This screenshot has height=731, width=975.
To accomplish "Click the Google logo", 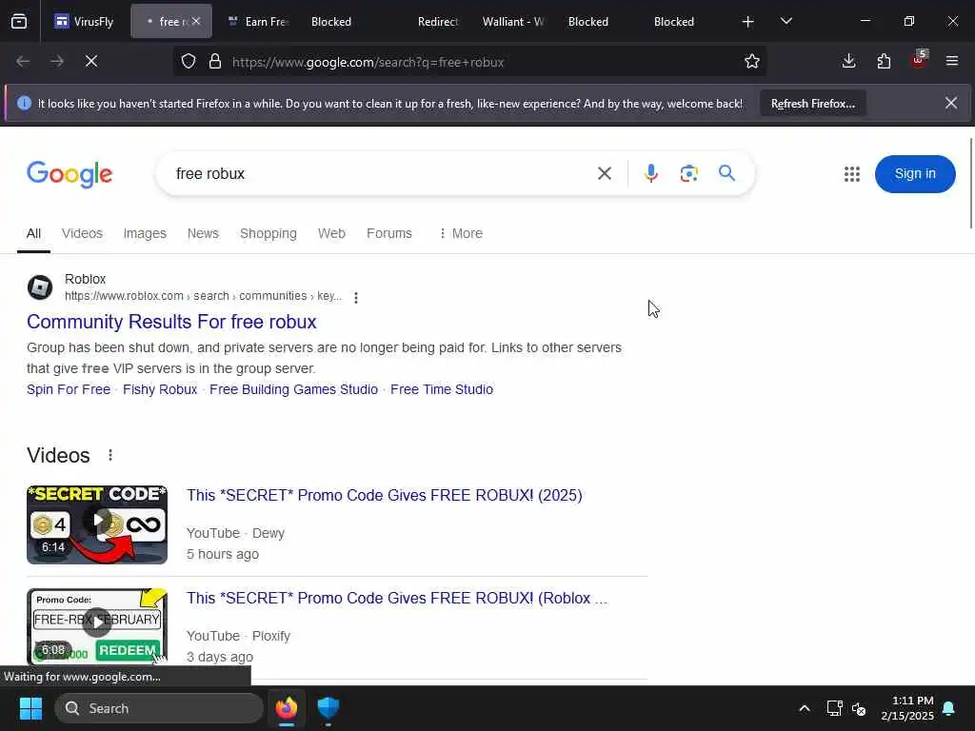I will (70, 174).
